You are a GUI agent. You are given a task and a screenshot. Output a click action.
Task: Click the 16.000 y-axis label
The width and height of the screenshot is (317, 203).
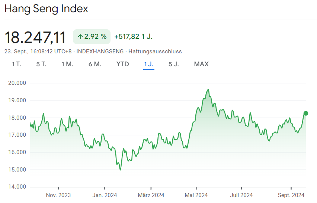click(17, 152)
